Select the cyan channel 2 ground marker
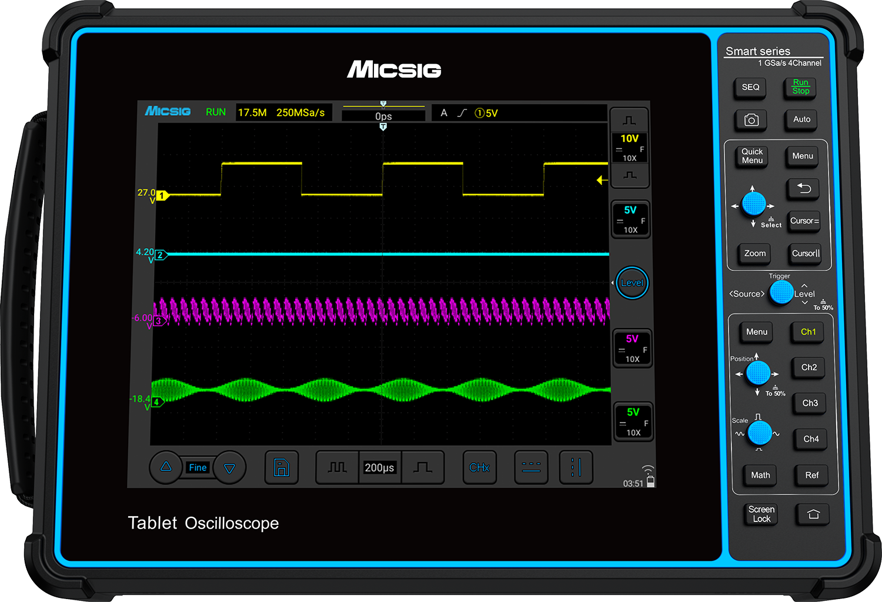Screen dimensions: 882x602 tap(161, 255)
